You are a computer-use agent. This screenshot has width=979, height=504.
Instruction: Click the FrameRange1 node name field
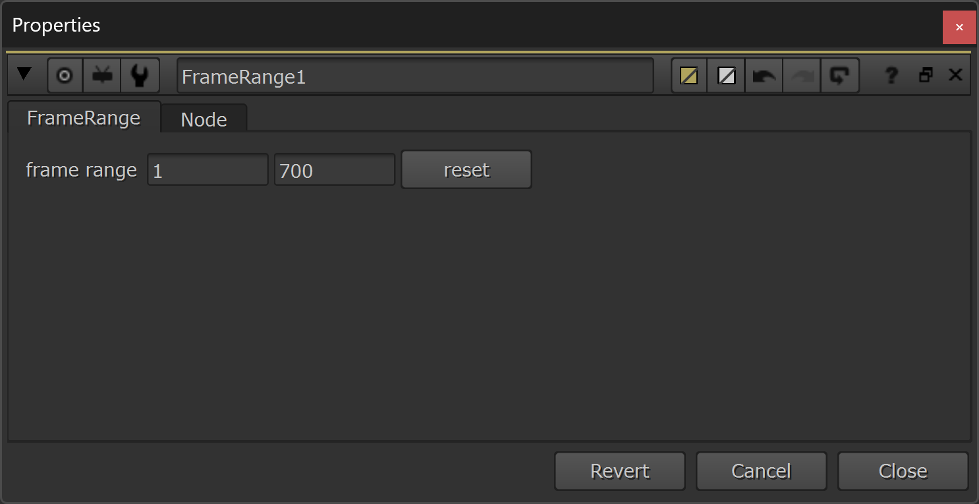[x=415, y=76]
